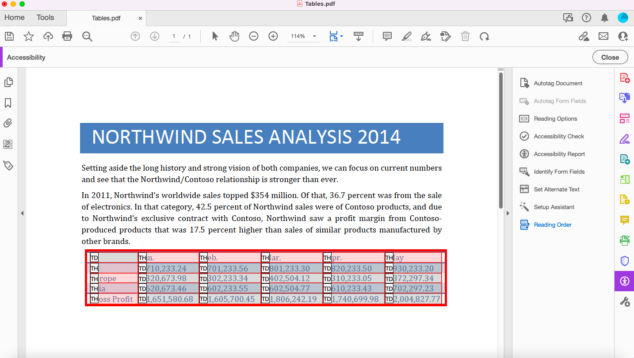Click the page number input field
The width and height of the screenshot is (634, 358).
point(174,36)
